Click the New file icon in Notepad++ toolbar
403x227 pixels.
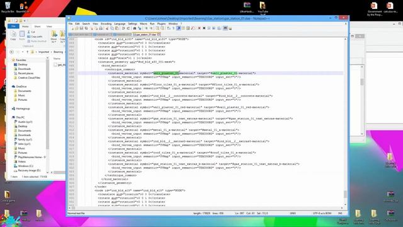[x=72, y=28]
